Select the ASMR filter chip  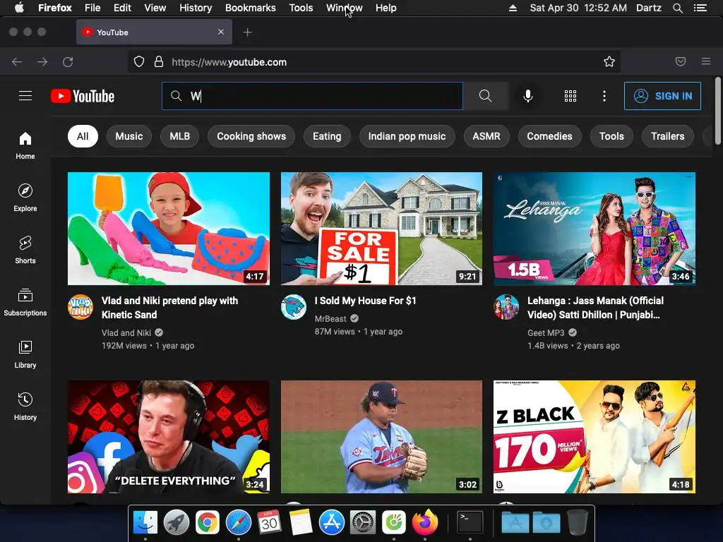tap(486, 136)
